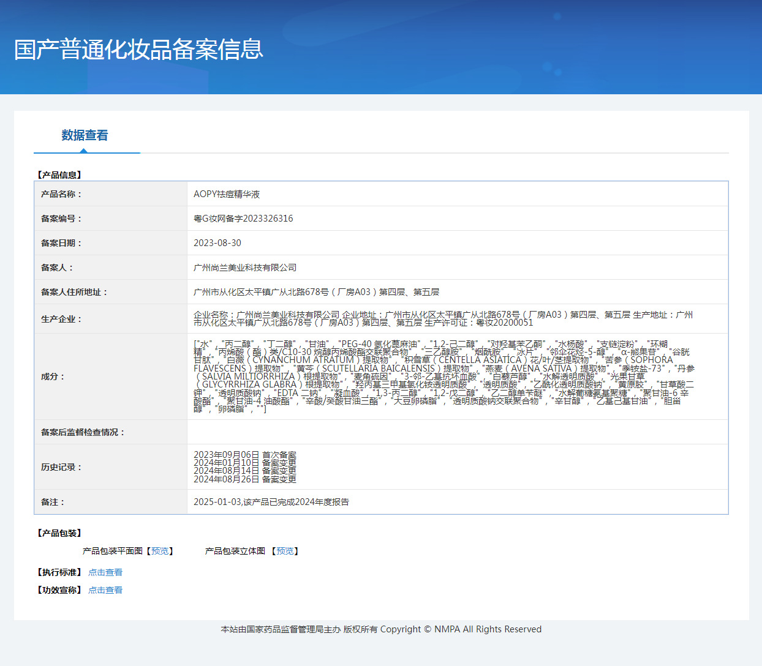The width and height of the screenshot is (762, 666).
Task: Preview the 产品包装平面图 image
Action: [160, 551]
